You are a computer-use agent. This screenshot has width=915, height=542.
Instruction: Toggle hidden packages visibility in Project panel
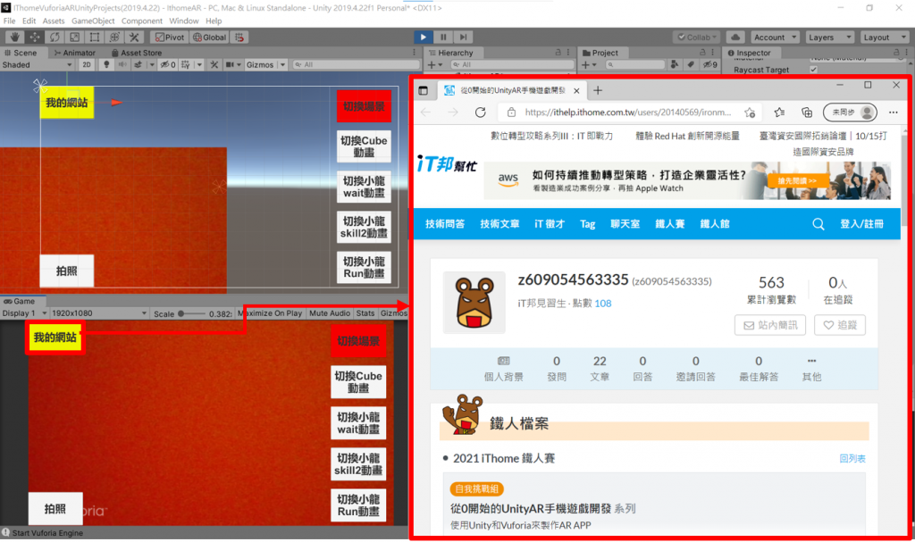pos(710,65)
